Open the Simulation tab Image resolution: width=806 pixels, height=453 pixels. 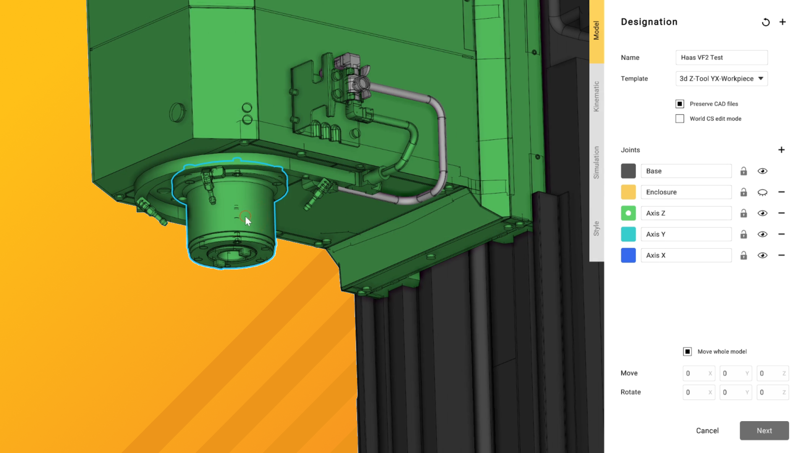(x=596, y=163)
